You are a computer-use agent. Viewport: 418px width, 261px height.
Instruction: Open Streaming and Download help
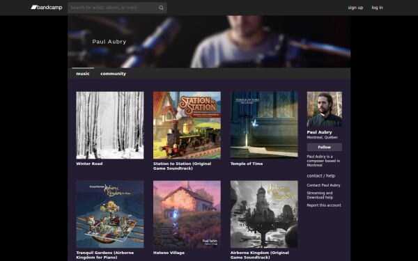coord(320,195)
